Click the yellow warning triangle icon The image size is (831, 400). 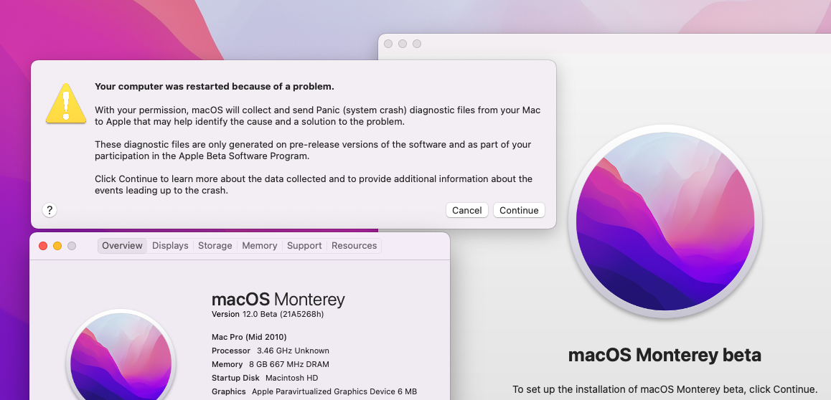pyautogui.click(x=66, y=103)
